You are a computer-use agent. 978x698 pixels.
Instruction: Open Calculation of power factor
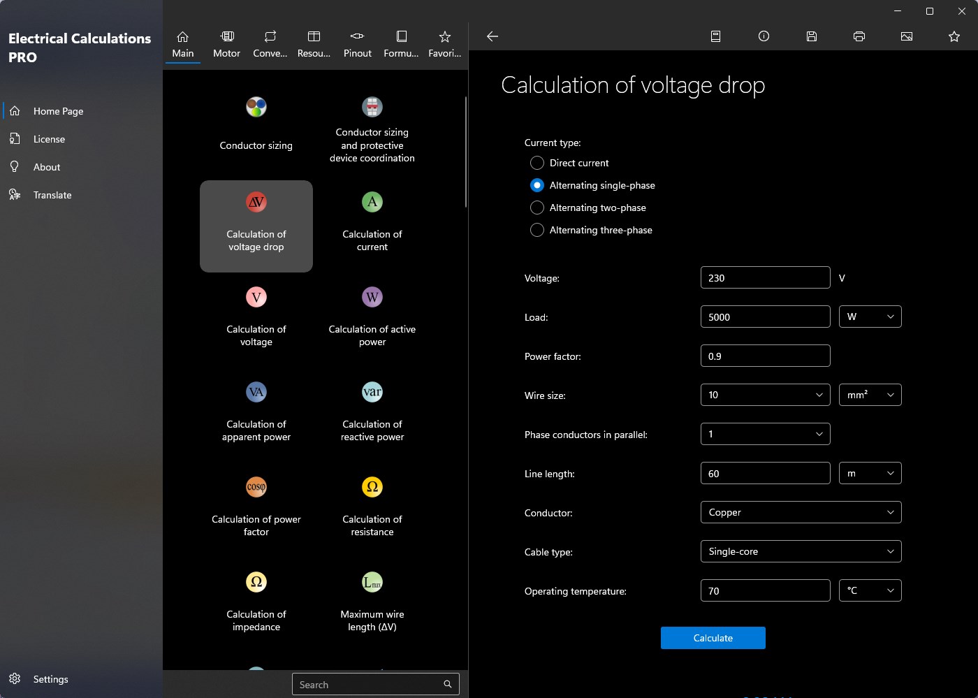pos(256,511)
